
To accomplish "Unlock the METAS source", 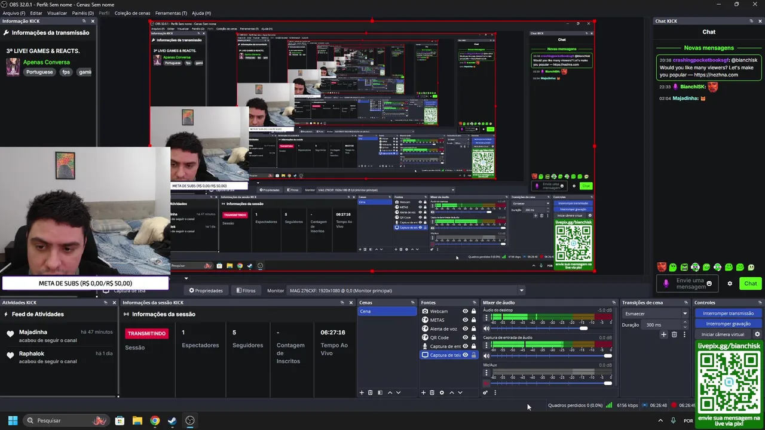I will 474,320.
